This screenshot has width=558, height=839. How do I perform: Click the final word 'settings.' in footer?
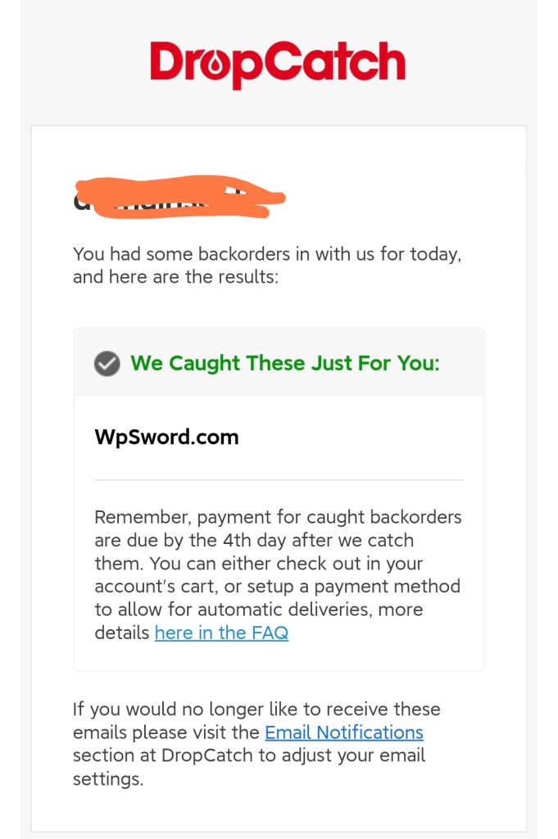point(108,778)
